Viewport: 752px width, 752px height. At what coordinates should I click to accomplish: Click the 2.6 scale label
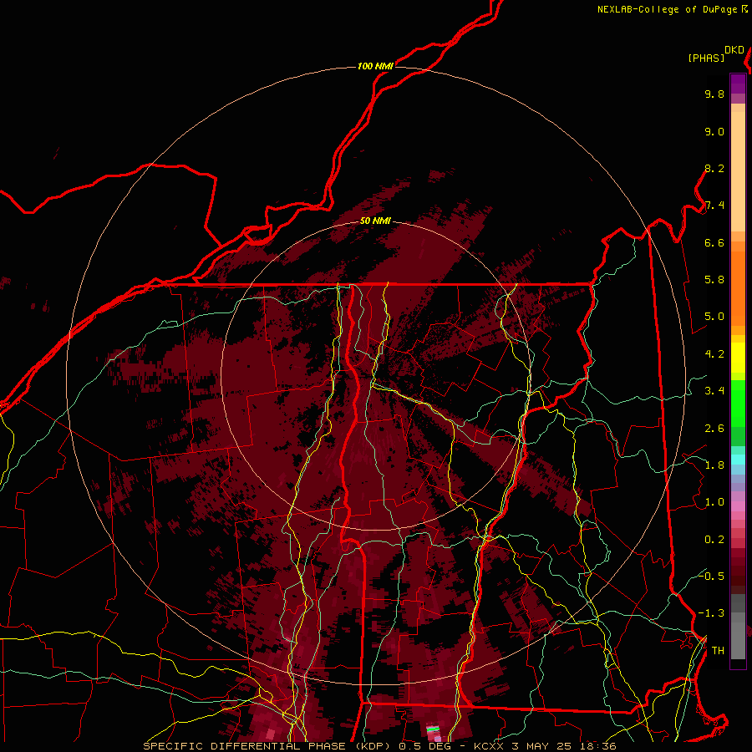(x=714, y=429)
